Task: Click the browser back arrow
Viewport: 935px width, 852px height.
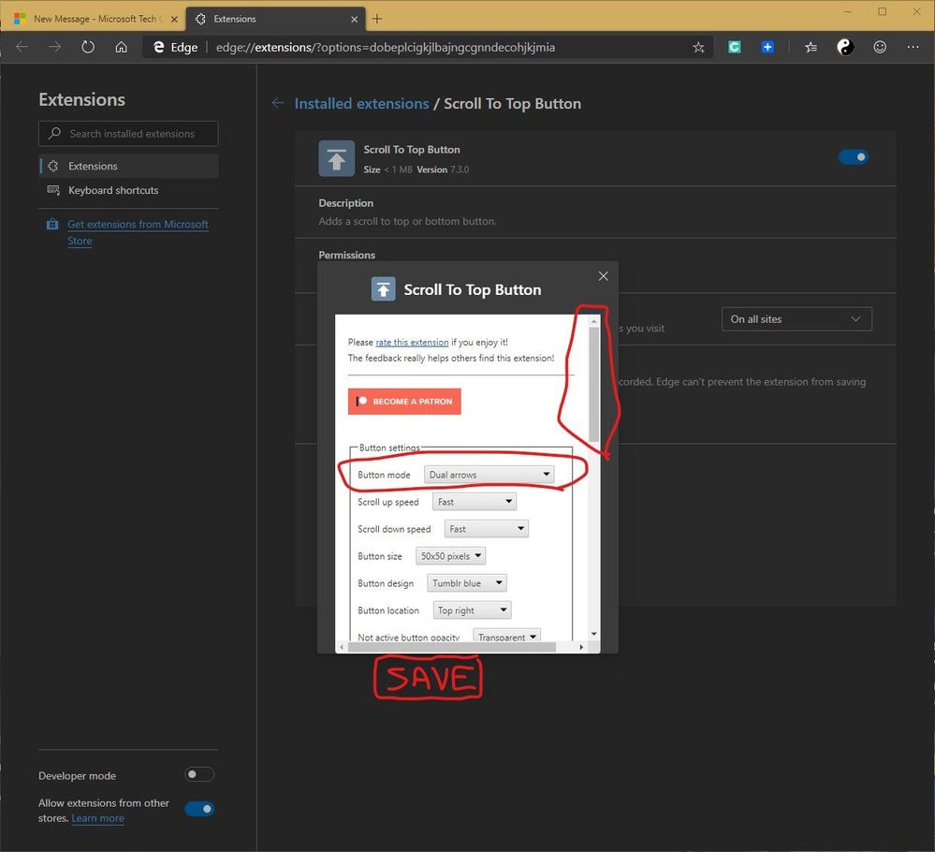Action: point(22,47)
